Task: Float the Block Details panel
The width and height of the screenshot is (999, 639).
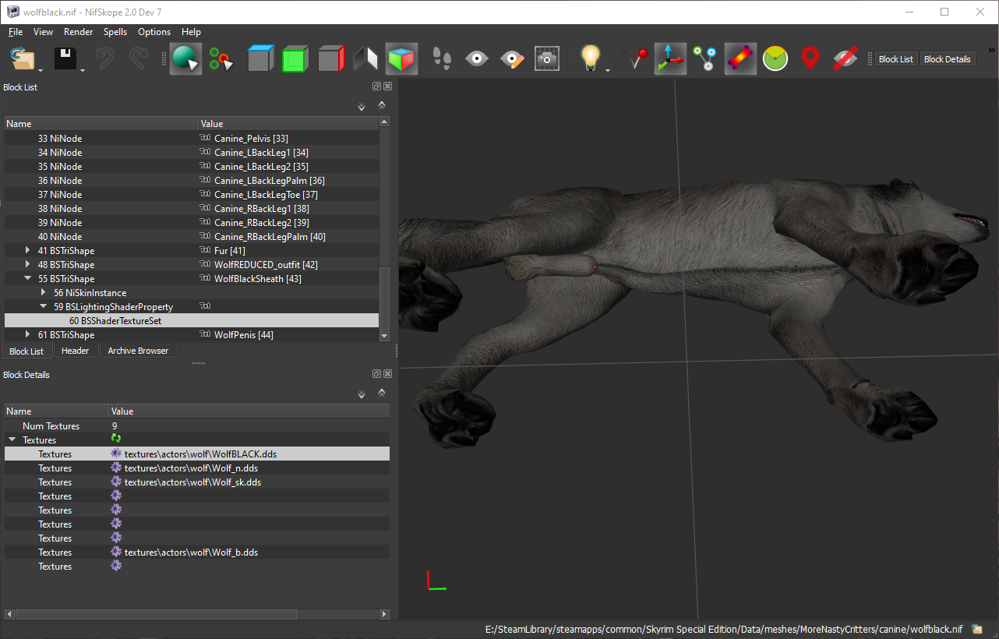Action: click(x=376, y=374)
